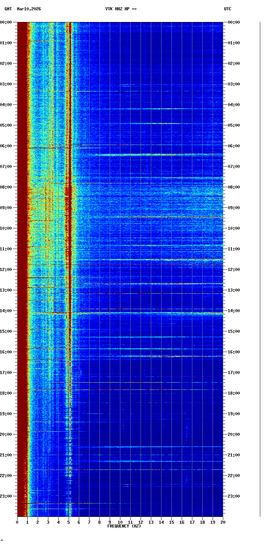Click the 15:00 label on right axis
The width and height of the screenshot is (275, 544).
(234, 331)
